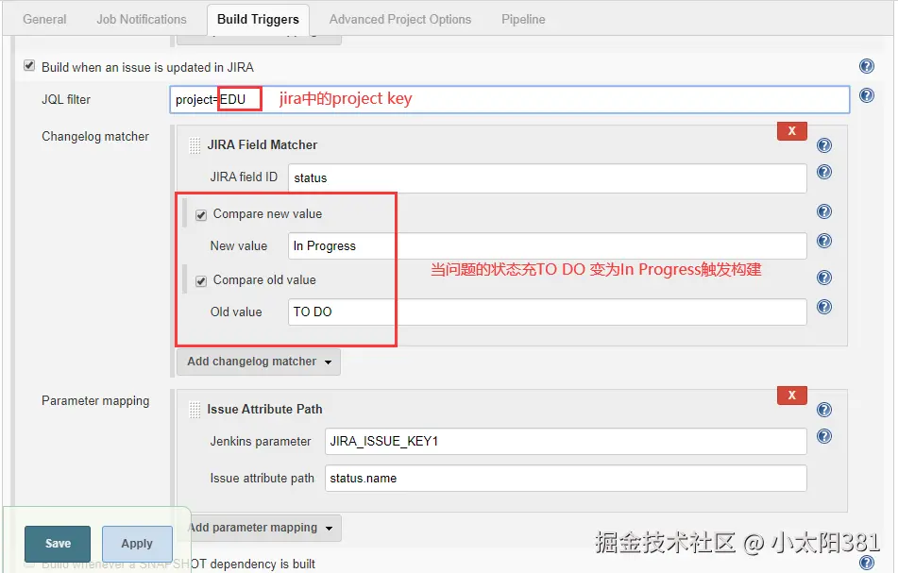Select the JIRA Field Matcher heading
898x573 pixels.
tap(263, 145)
